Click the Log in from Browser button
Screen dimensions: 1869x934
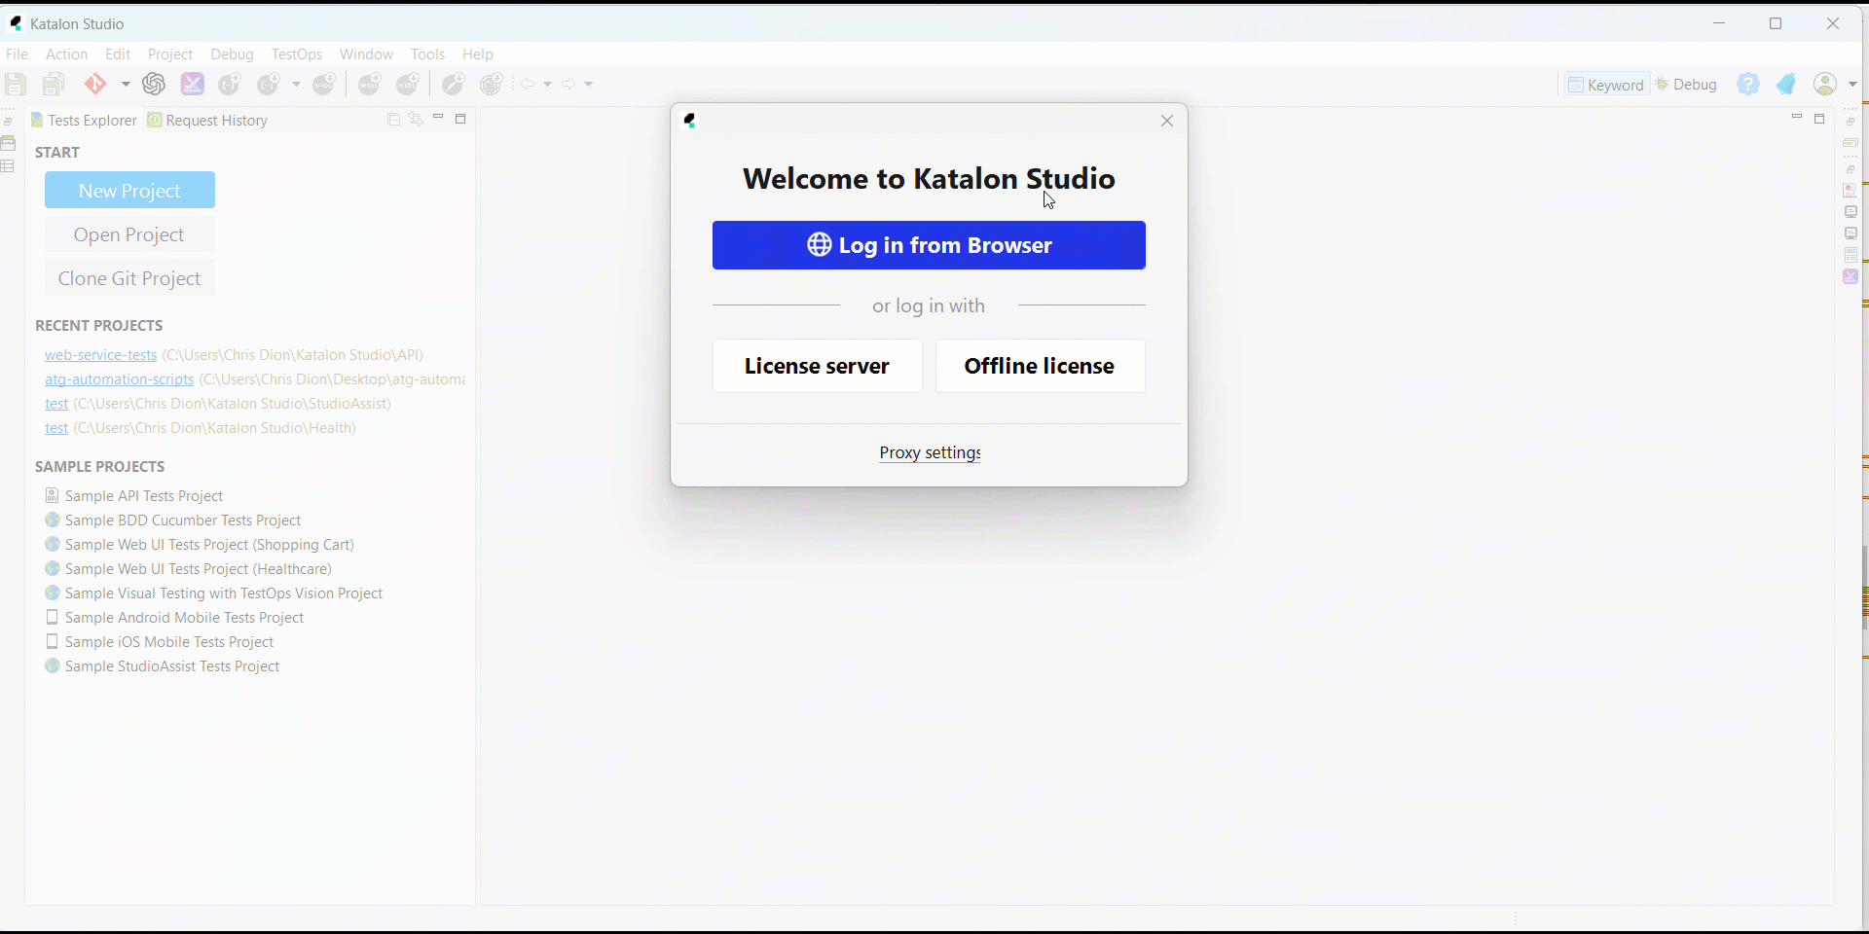[929, 245]
